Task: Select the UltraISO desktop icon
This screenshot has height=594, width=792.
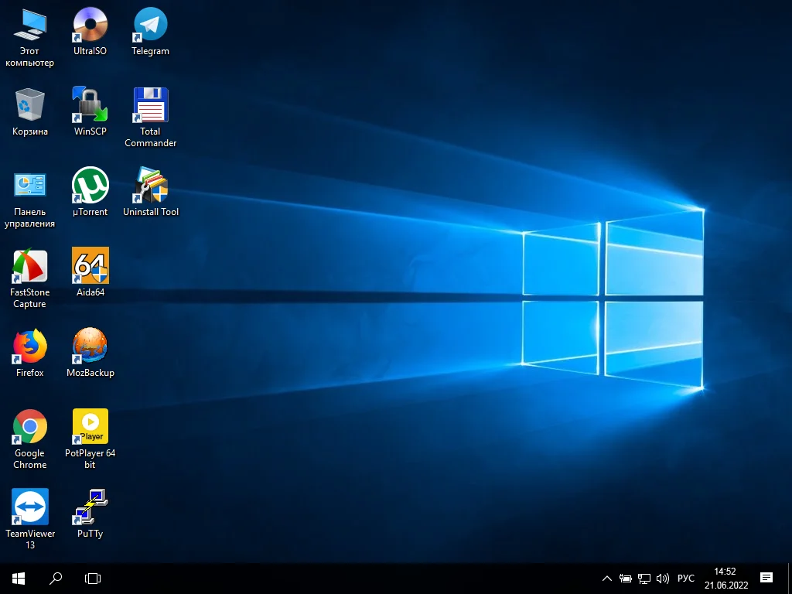Action: tap(90, 25)
